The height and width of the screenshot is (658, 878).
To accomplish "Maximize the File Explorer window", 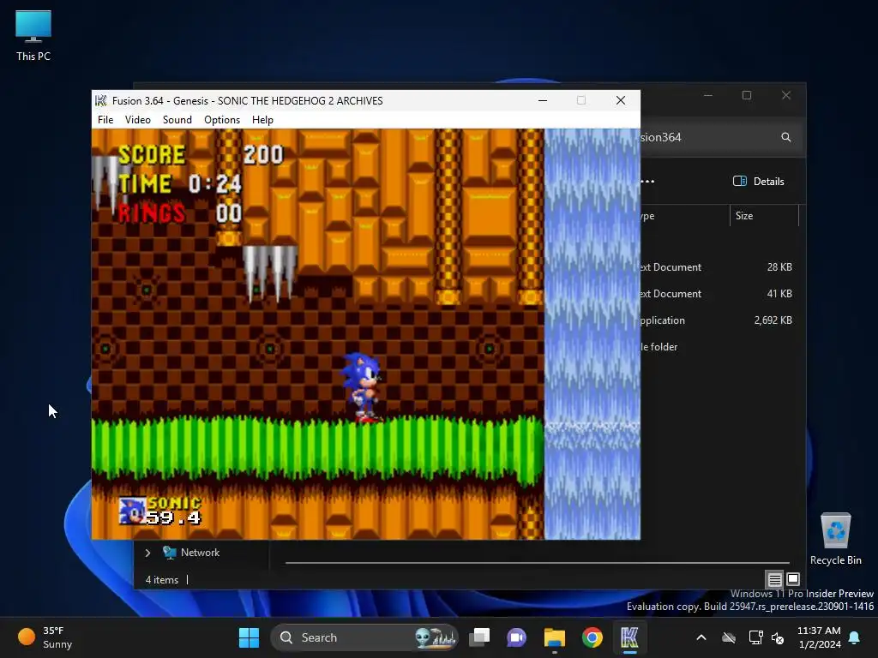I will [747, 96].
